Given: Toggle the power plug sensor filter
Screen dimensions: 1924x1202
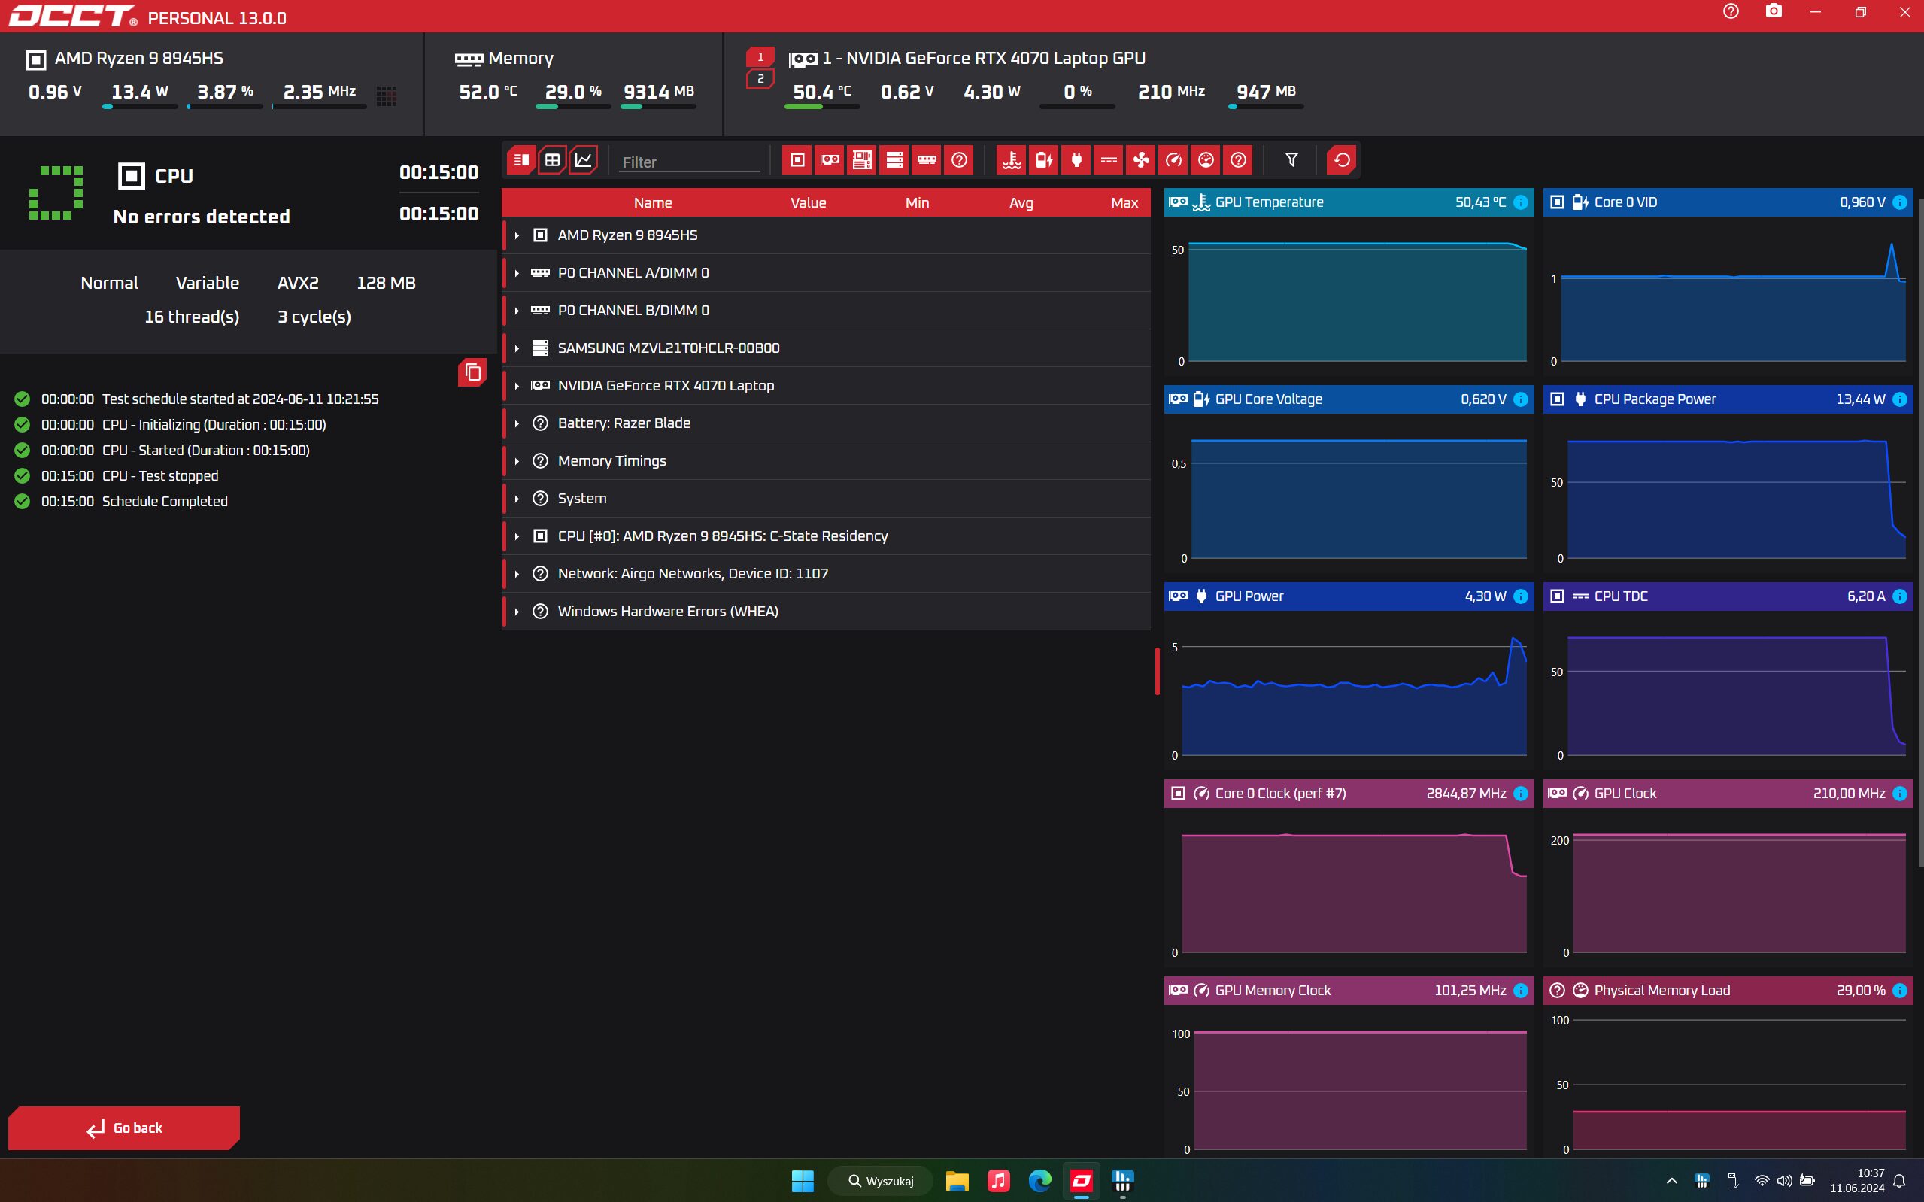Looking at the screenshot, I should click(1076, 159).
